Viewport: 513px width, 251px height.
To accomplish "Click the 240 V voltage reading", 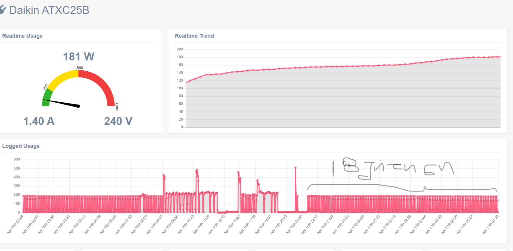I will click(118, 121).
